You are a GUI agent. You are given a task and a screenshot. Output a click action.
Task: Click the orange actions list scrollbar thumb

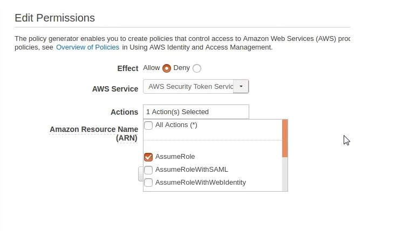[x=285, y=138]
